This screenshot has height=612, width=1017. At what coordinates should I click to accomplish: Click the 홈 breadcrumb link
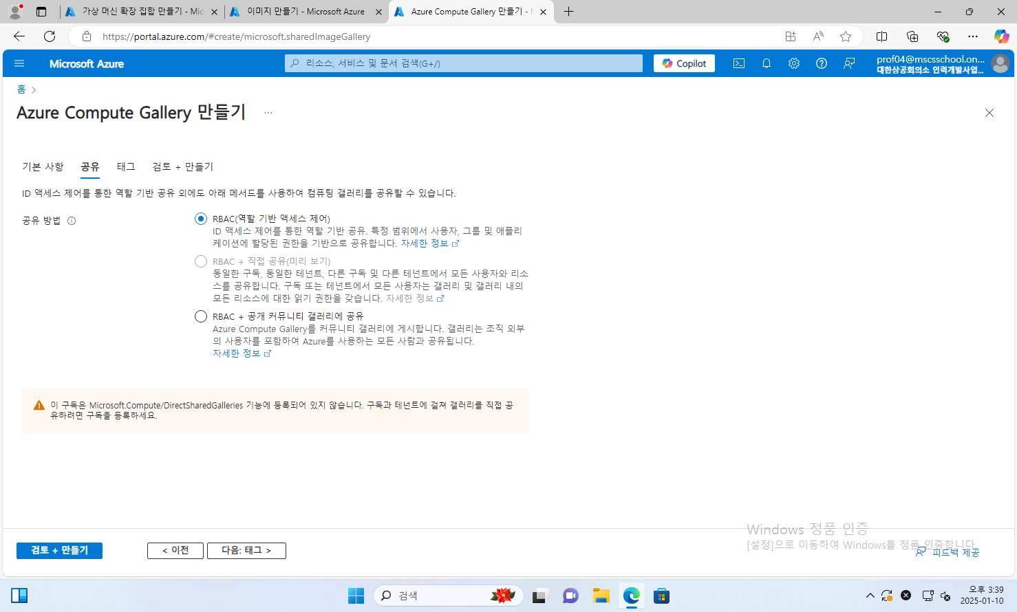(21, 89)
